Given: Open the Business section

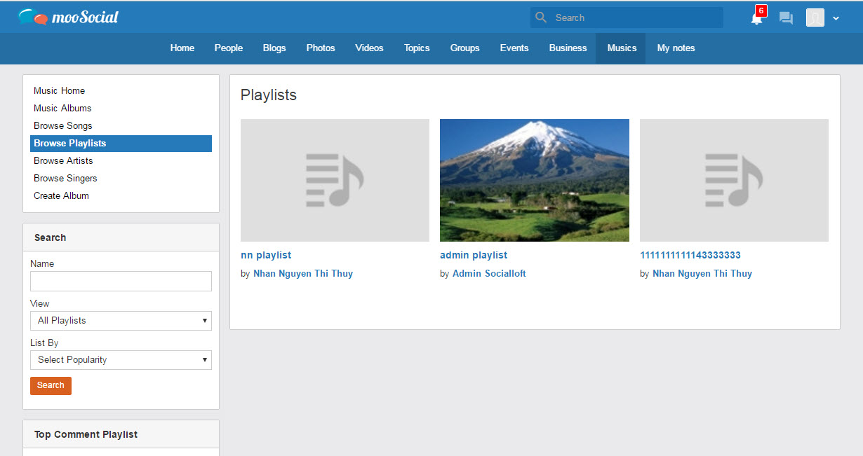Looking at the screenshot, I should pyautogui.click(x=568, y=48).
